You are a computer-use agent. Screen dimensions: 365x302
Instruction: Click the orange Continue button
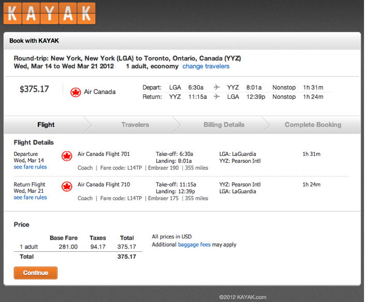(36, 273)
